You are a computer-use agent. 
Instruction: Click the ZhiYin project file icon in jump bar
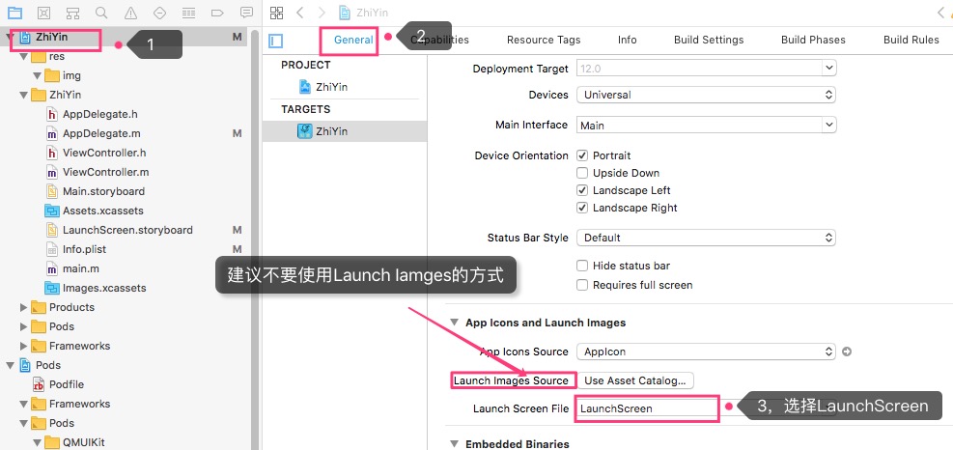345,13
